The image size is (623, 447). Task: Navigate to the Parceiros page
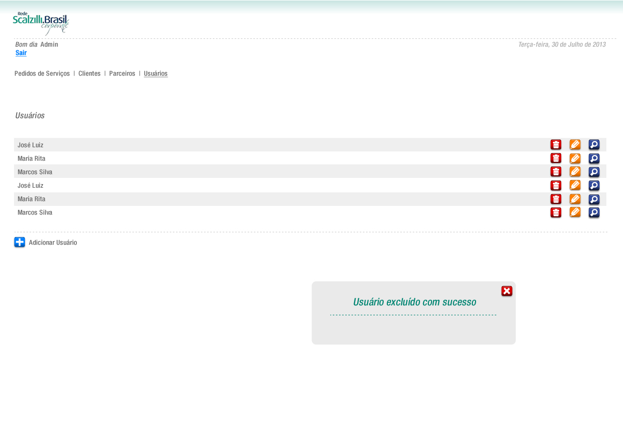pyautogui.click(x=122, y=74)
